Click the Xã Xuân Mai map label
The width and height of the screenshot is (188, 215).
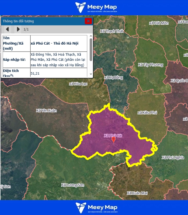(137, 193)
